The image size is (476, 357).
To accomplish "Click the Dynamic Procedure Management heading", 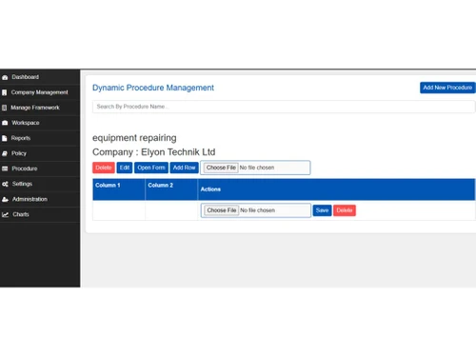I will [153, 88].
